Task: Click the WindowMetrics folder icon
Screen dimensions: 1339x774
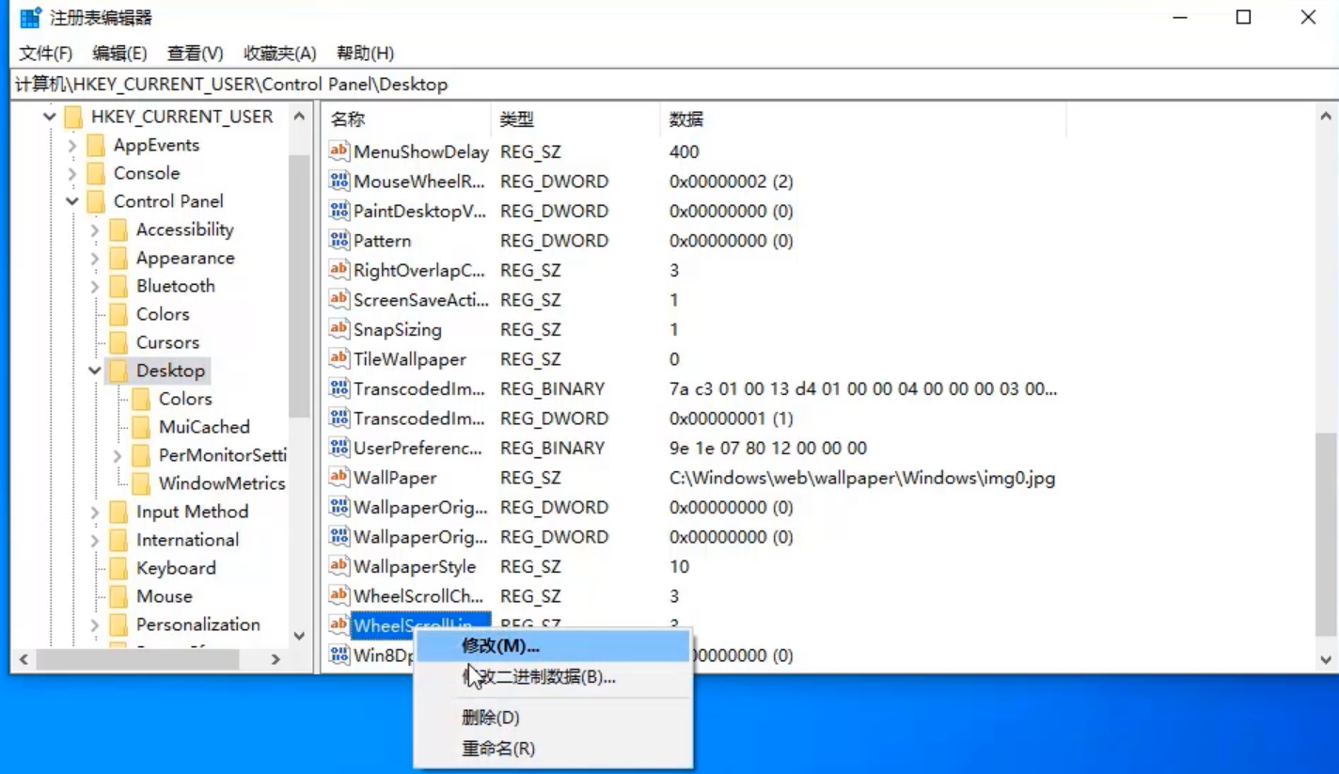Action: [x=142, y=483]
